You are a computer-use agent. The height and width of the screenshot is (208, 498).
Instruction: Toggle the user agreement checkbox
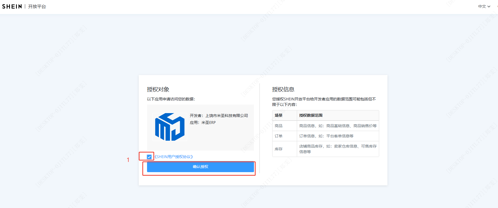pos(149,157)
